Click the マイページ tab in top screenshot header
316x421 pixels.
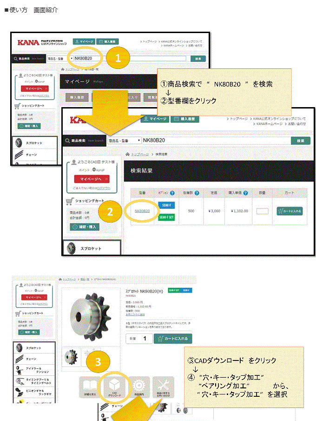click(84, 41)
